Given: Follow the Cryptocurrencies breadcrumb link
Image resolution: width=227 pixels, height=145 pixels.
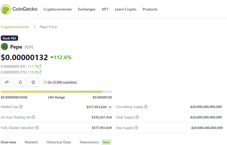Looking at the screenshot, I should tap(15, 27).
